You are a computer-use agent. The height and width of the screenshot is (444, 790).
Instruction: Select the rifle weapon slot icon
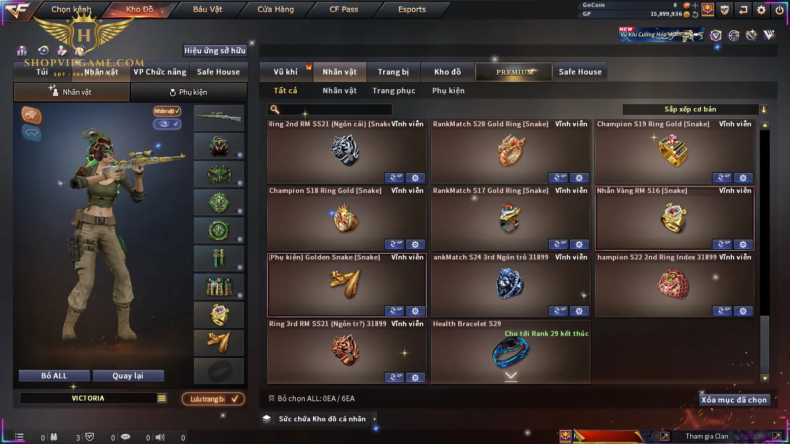(219, 118)
